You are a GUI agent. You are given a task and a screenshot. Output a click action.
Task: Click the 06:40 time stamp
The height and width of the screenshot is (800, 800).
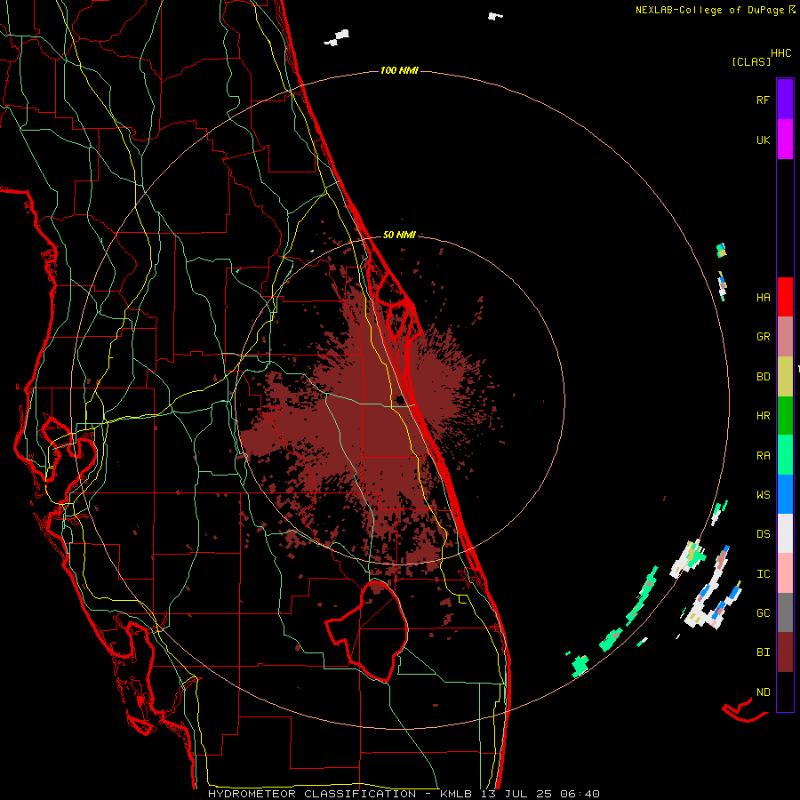tap(579, 794)
